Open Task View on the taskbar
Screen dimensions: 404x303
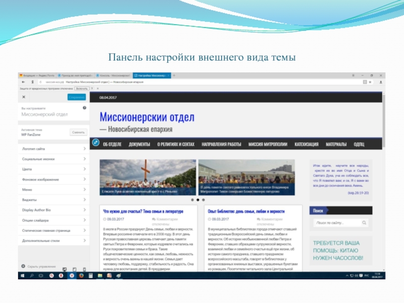click(x=41, y=276)
